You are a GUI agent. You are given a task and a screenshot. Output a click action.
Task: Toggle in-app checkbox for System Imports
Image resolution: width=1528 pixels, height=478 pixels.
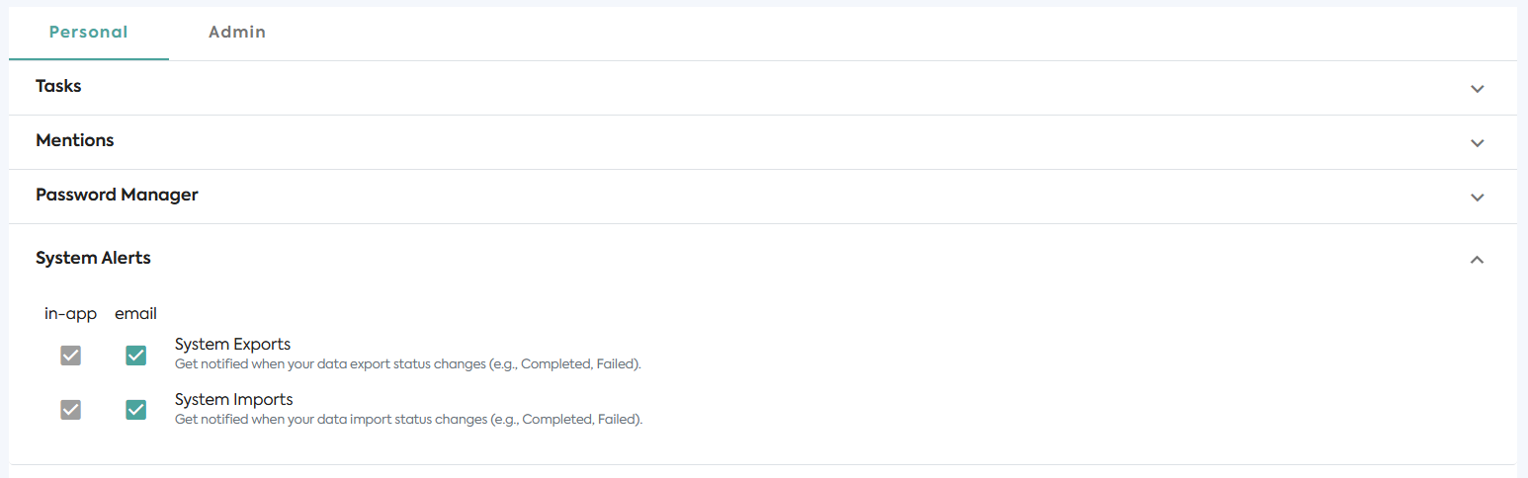(x=70, y=409)
